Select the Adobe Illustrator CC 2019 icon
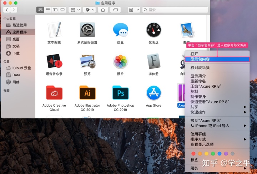Image resolution: width=257 pixels, height=174 pixels. [x=87, y=93]
